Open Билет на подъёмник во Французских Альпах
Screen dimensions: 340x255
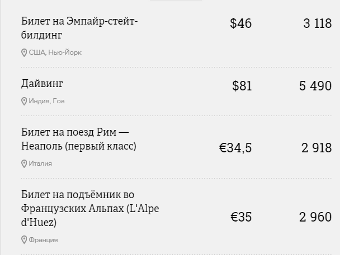(x=90, y=209)
